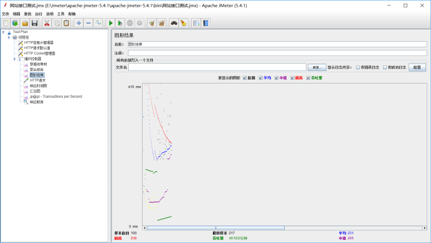The width and height of the screenshot is (431, 243).
Task: Open Search with binoculars icon
Action: tap(174, 23)
